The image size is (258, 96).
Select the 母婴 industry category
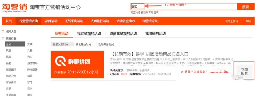[x=30, y=76]
